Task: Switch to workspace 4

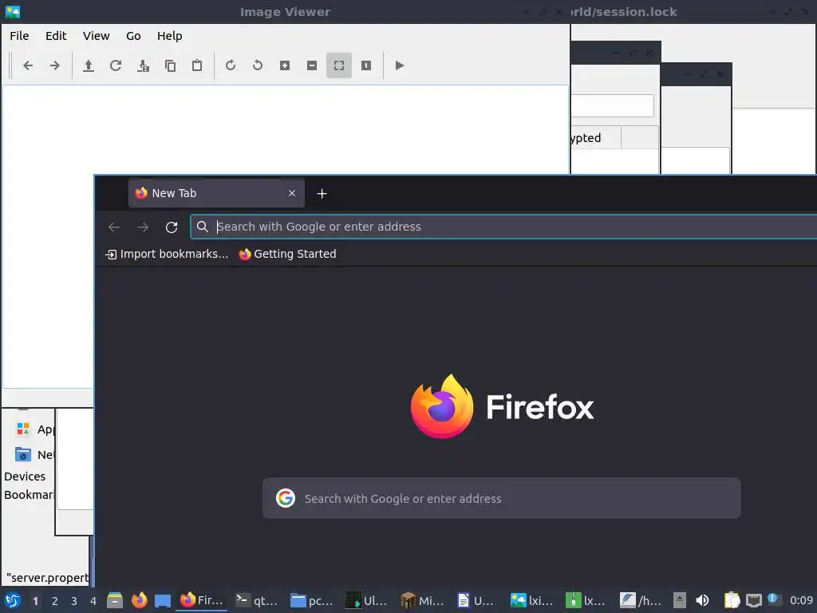Action: pyautogui.click(x=93, y=601)
